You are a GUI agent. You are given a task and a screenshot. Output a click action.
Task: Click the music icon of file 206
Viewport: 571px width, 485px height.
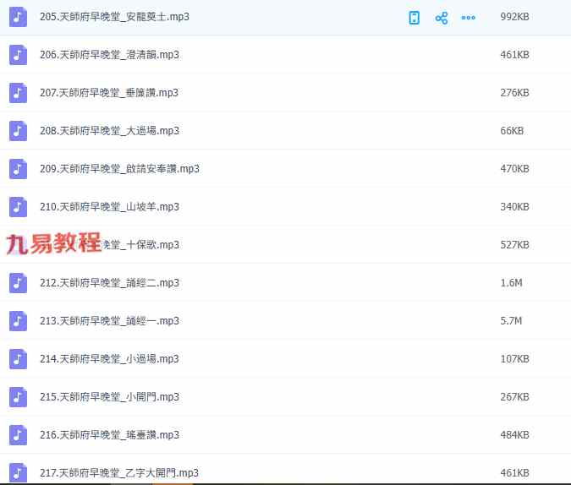point(19,55)
